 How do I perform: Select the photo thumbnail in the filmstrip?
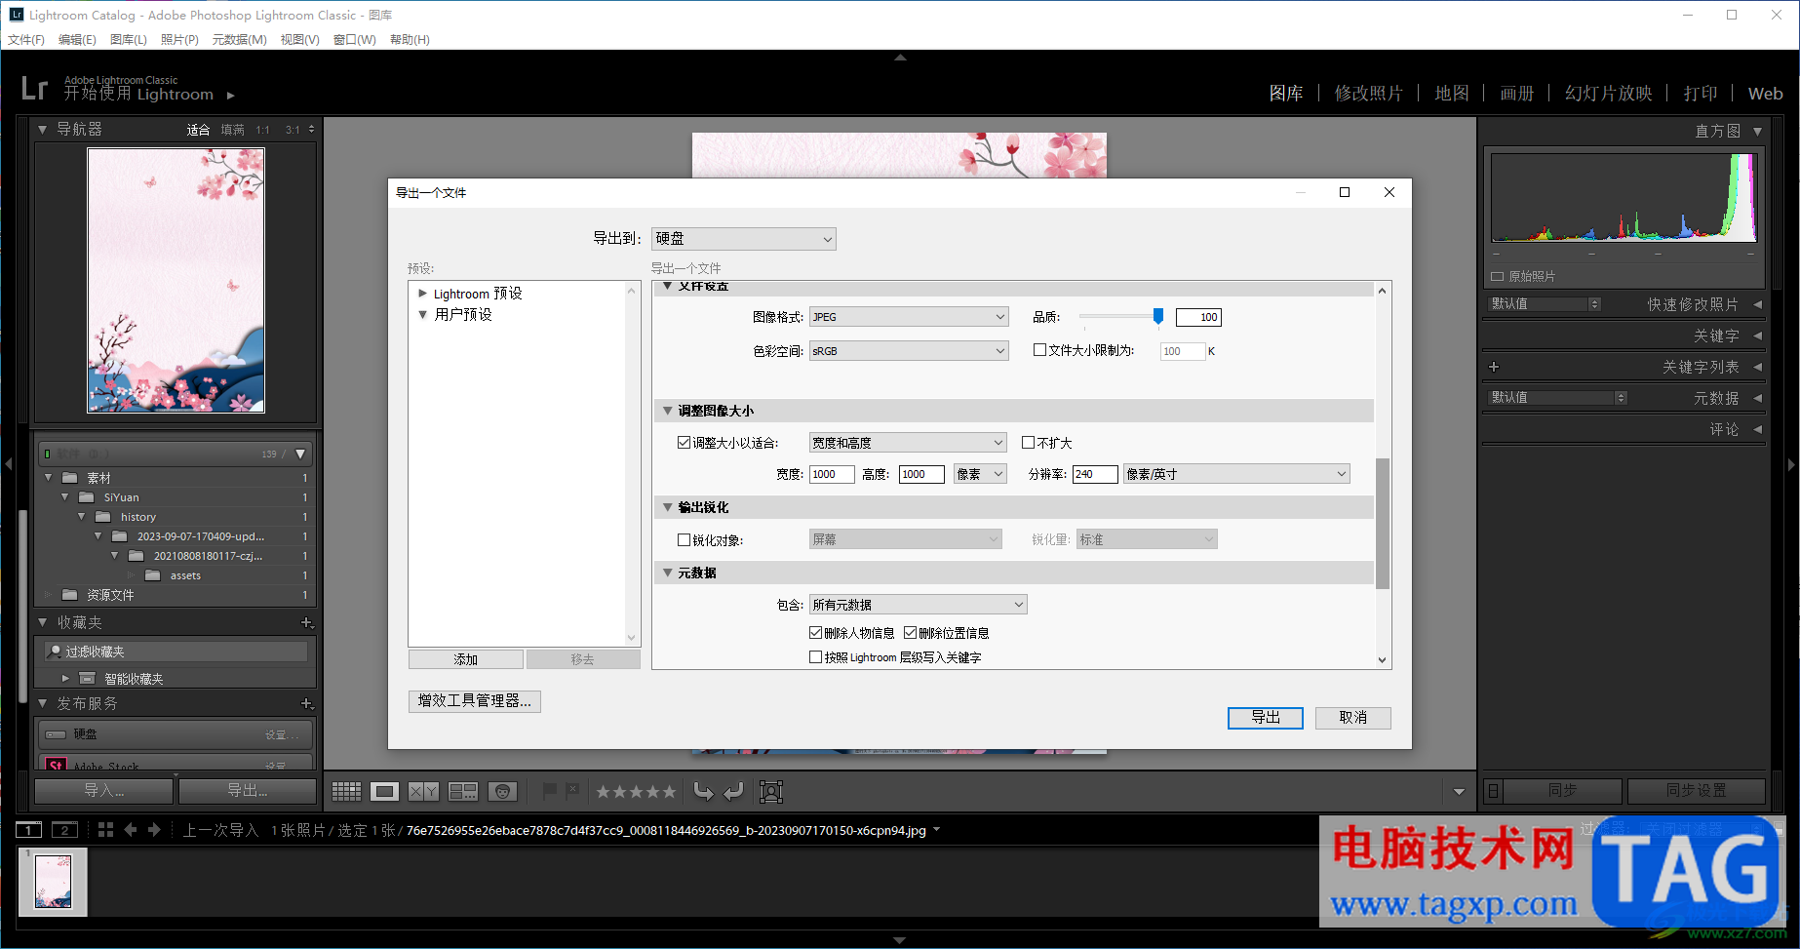coord(53,881)
